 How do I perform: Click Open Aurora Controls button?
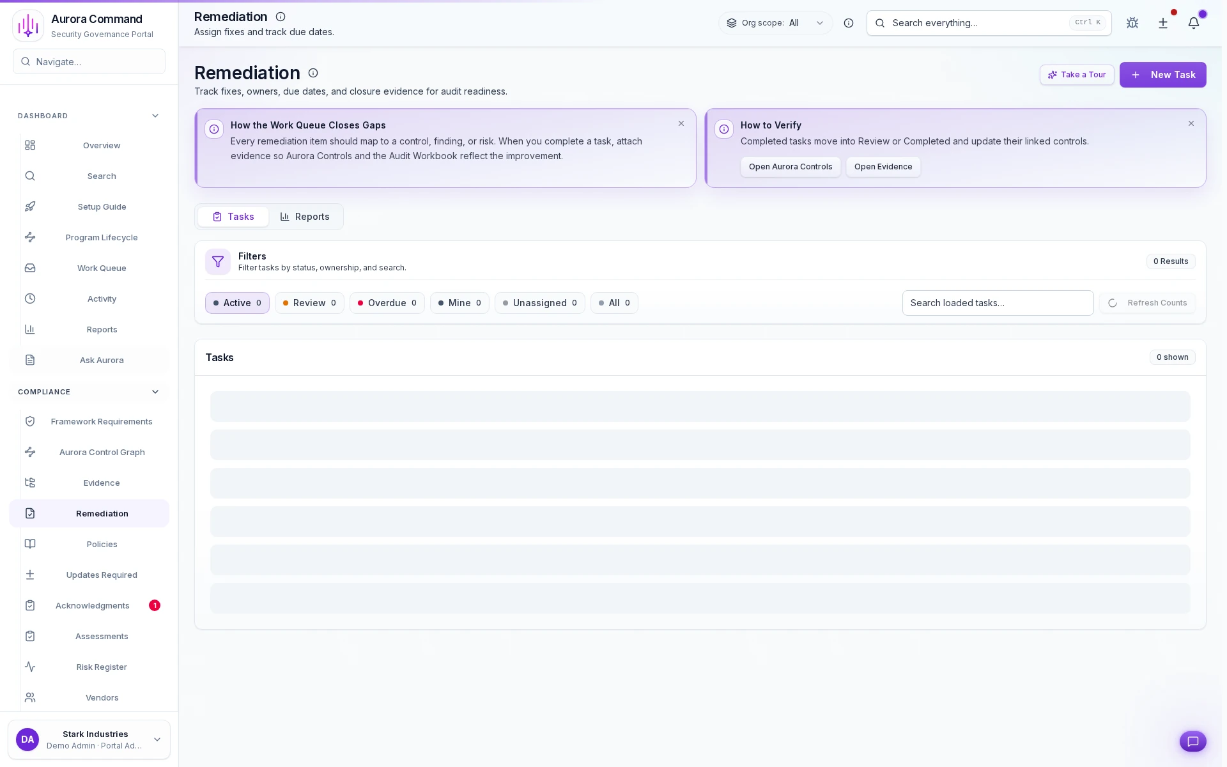[x=790, y=167]
